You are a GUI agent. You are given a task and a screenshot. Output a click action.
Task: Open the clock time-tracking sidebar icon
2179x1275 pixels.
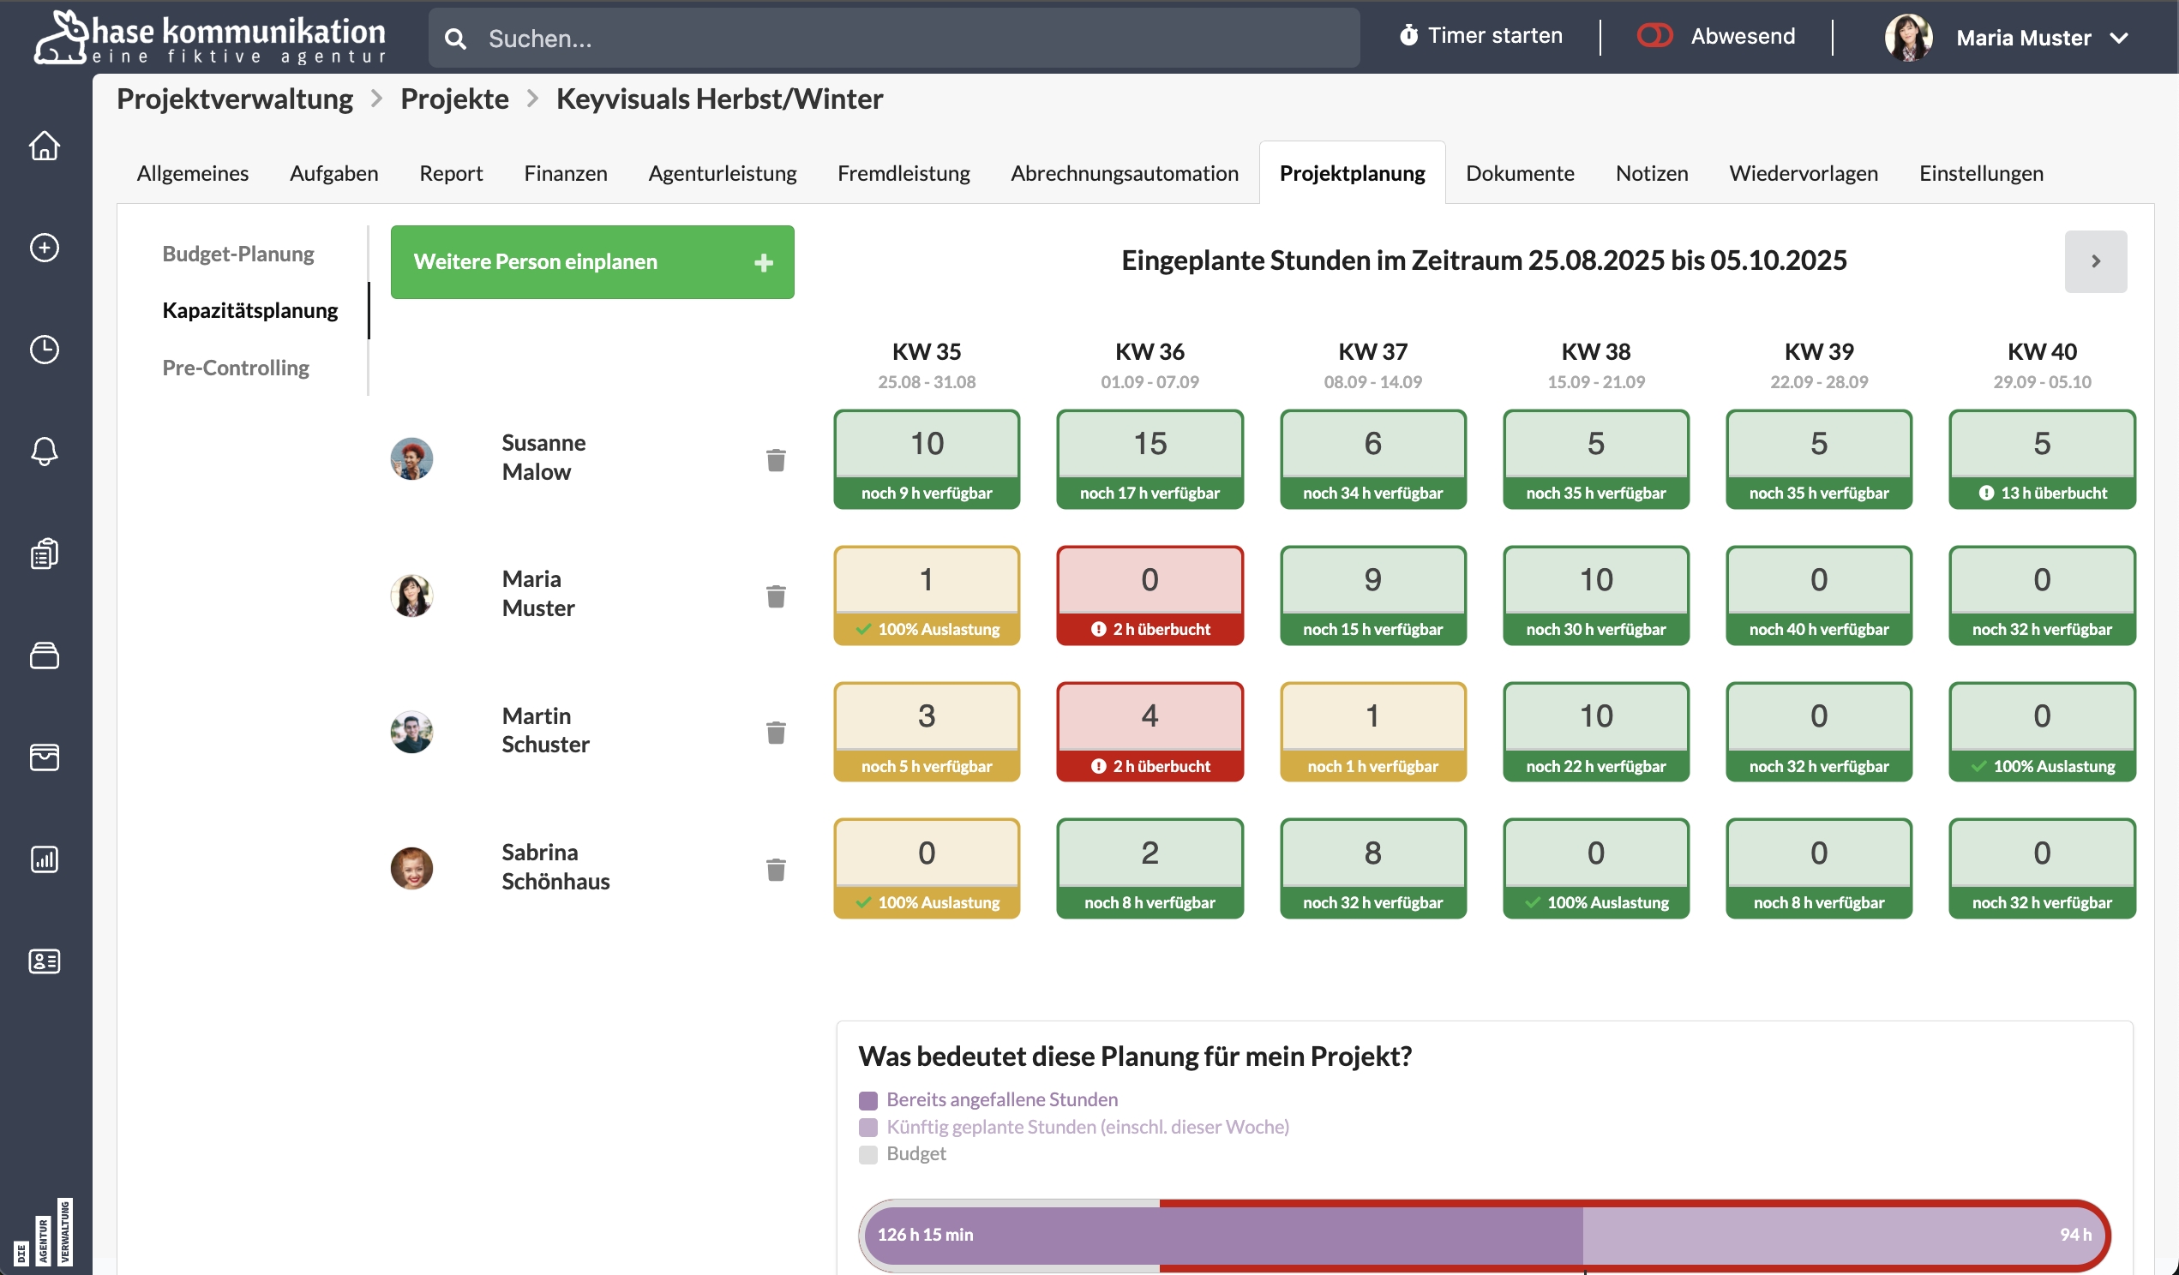coord(44,350)
